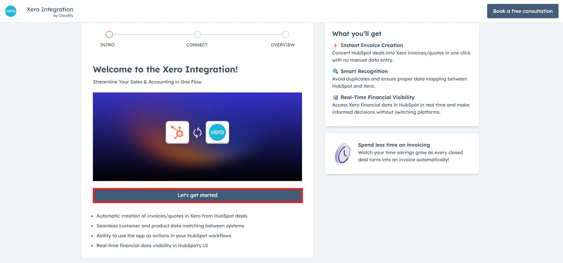Click Watch your time savings grow text
The image size is (563, 263).
point(410,156)
